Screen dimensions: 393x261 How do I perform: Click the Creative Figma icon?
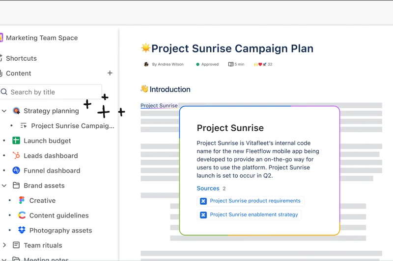coord(22,200)
